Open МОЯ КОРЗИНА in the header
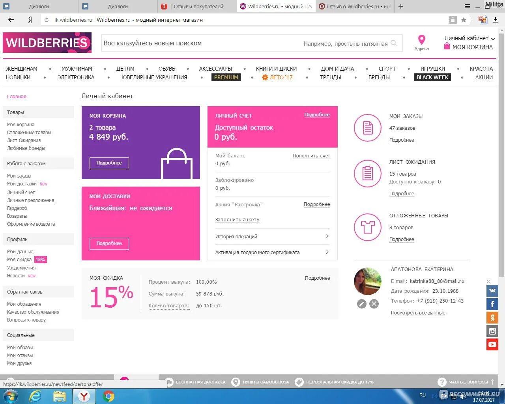 (x=468, y=47)
